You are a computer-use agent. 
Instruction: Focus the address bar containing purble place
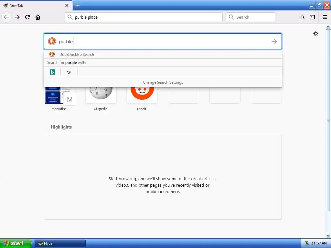tap(144, 17)
